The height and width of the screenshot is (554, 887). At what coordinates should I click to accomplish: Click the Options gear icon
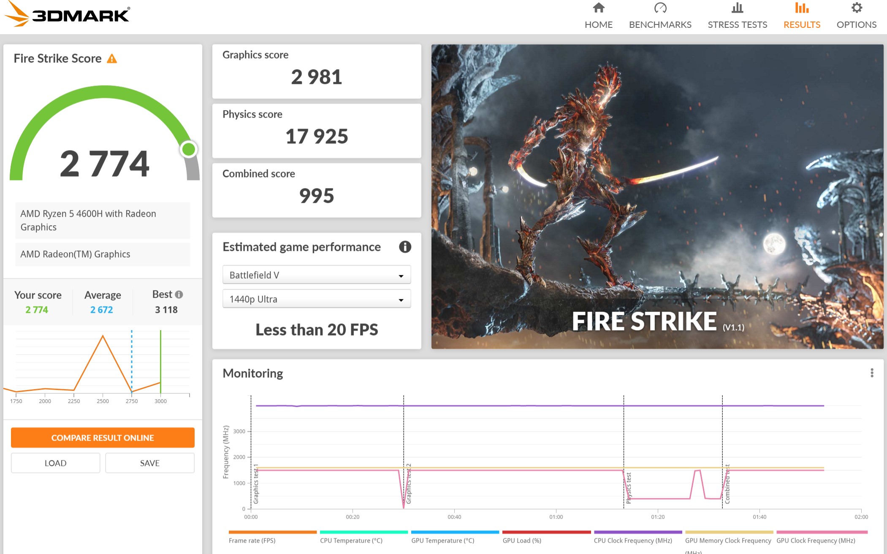tap(856, 8)
